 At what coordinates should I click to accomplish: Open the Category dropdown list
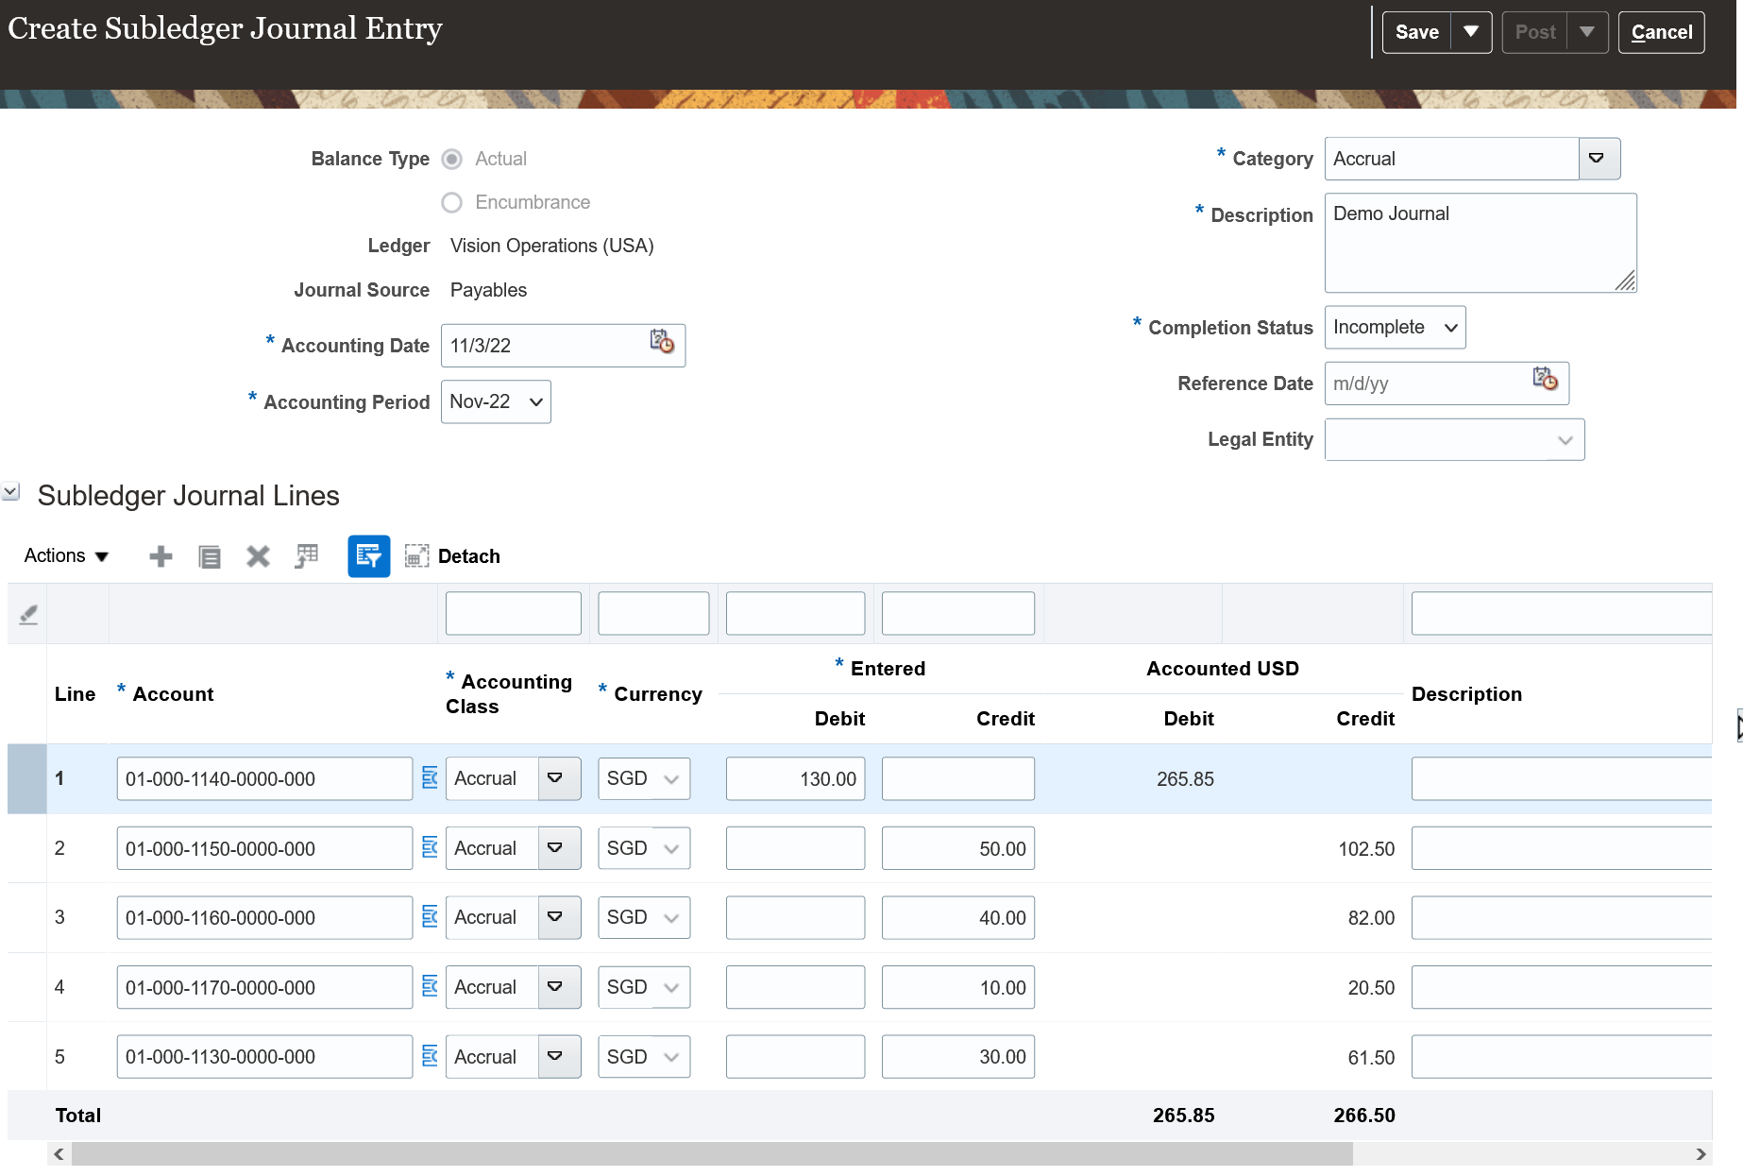1599,159
